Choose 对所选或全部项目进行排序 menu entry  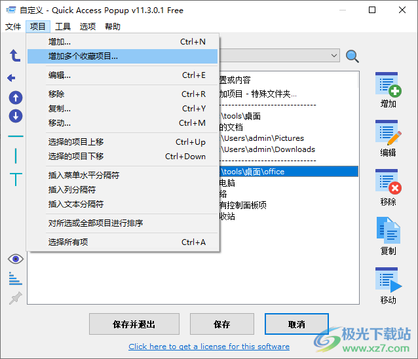[x=123, y=223]
